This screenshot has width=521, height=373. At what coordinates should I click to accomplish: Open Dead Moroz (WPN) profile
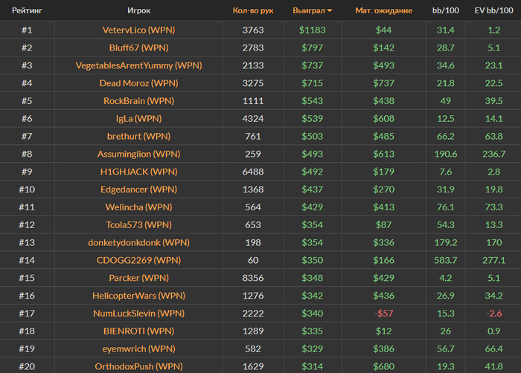[x=138, y=83]
